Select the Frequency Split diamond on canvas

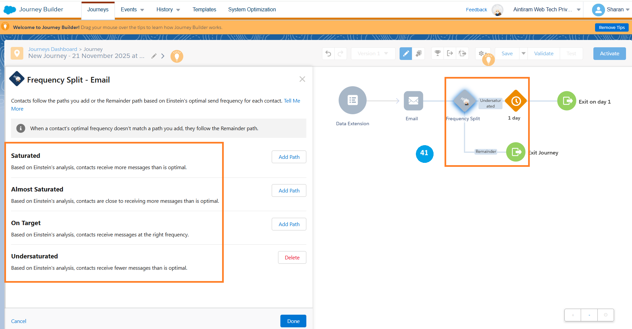(x=465, y=101)
